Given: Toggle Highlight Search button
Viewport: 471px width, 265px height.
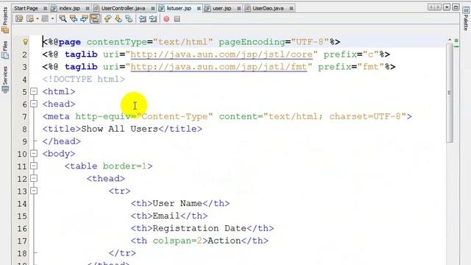Looking at the screenshot, I should [x=95, y=18].
